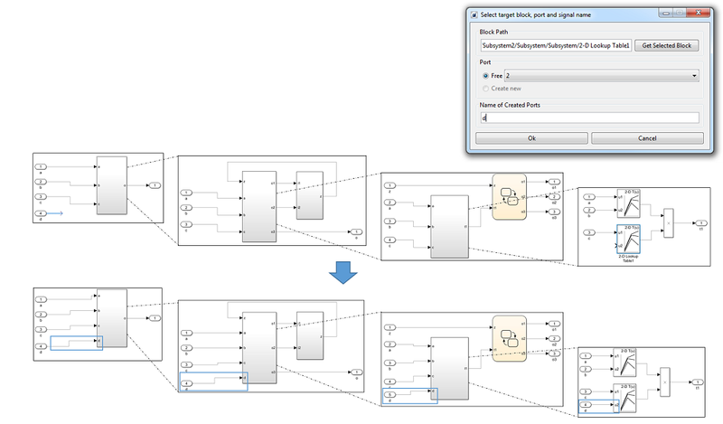This screenshot has width=723, height=424.
Task: Click the dialog title bar app icon
Action: point(474,14)
